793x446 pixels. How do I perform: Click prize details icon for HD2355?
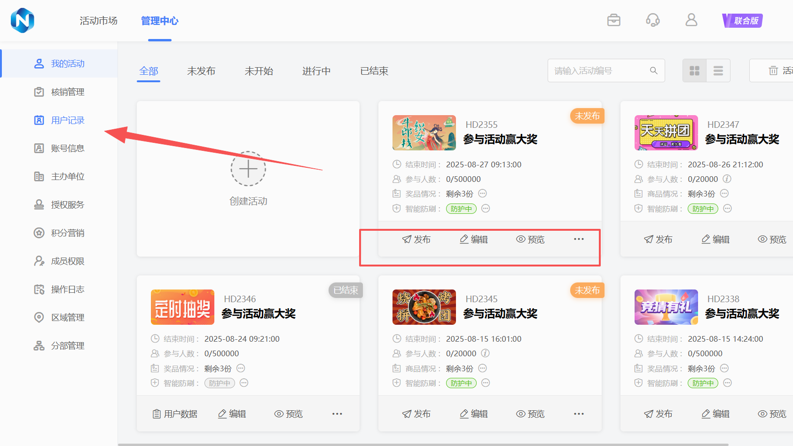click(482, 194)
